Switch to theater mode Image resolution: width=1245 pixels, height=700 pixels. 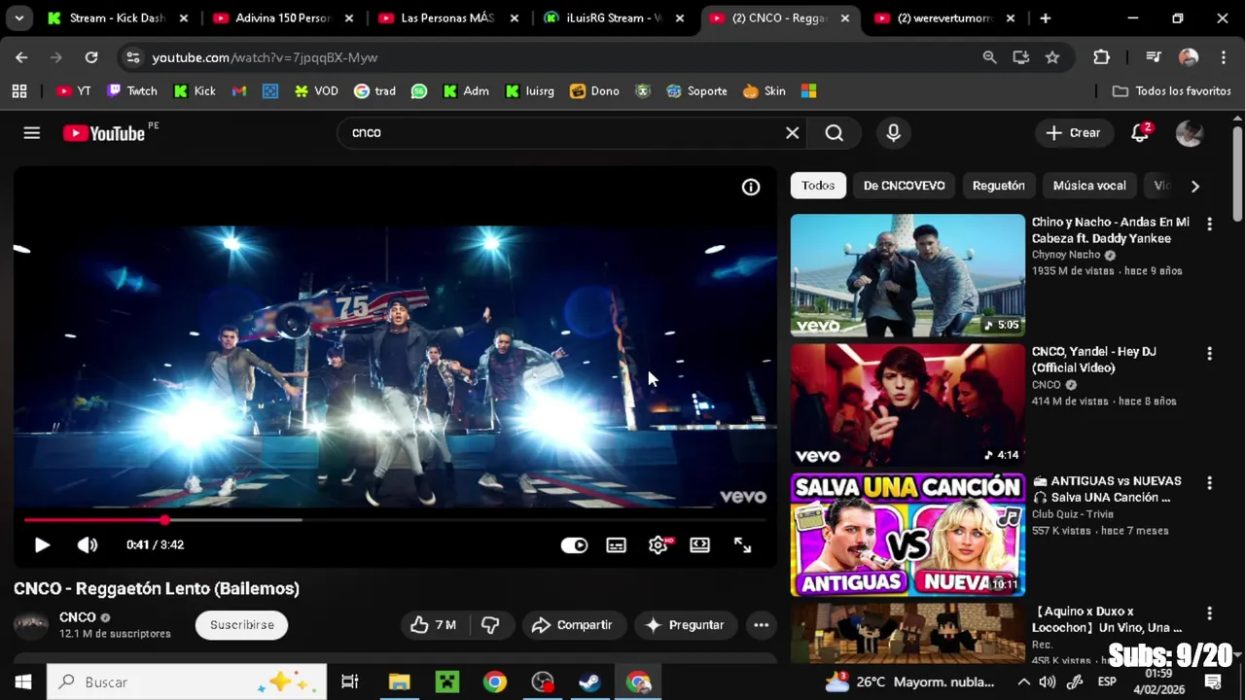700,545
